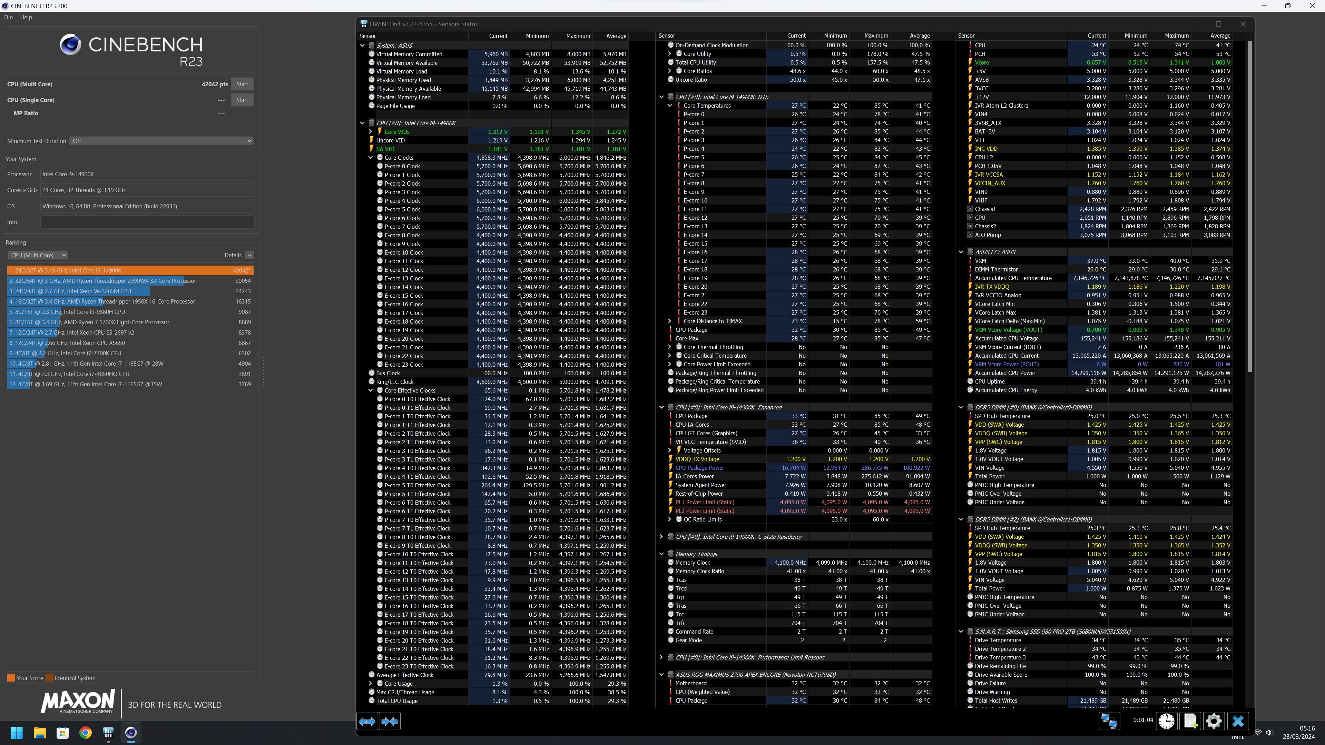
Task: Collapse Core Effective Clocks subgroup
Action: [x=370, y=390]
